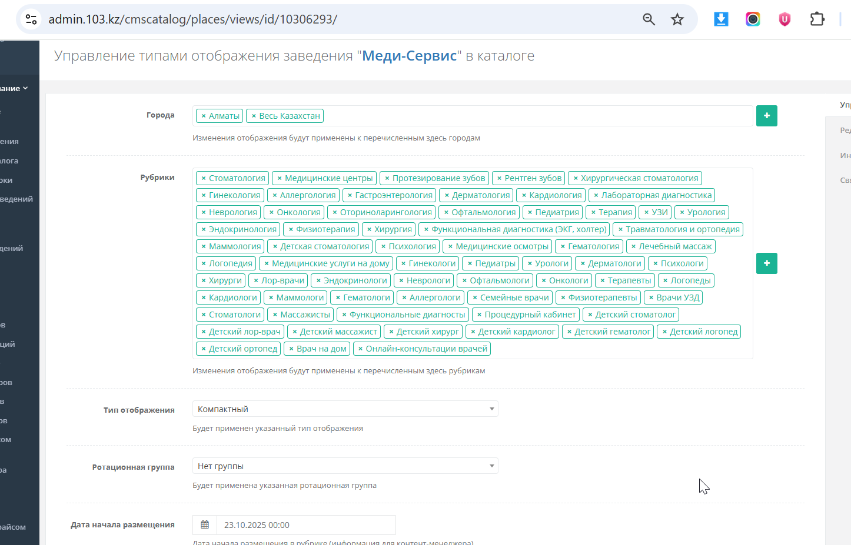
Task: Open the calendar icon for start date
Action: coord(205,525)
